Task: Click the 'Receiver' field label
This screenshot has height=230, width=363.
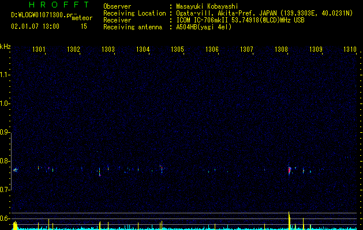Action: coord(117,20)
